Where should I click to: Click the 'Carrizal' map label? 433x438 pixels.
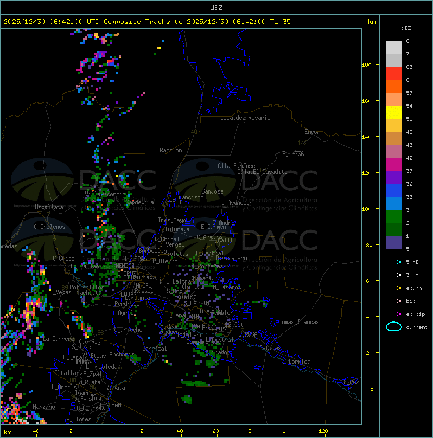click(155, 349)
